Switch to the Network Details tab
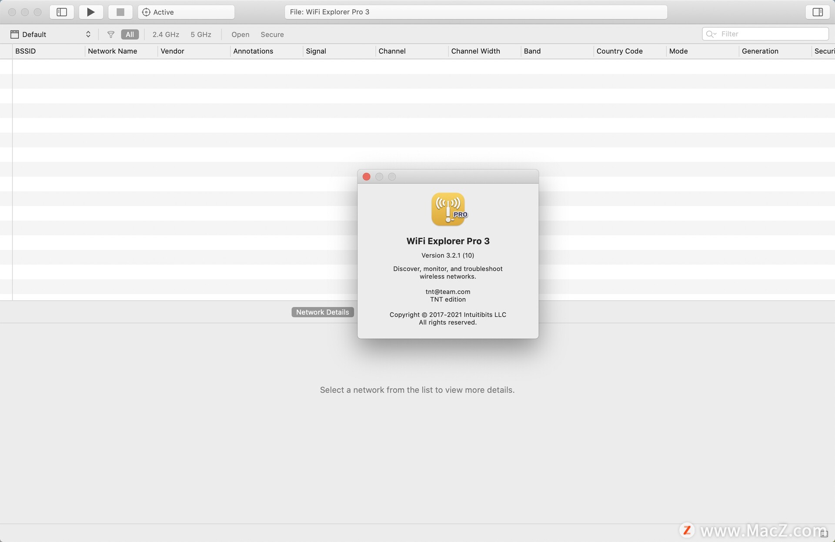The image size is (835, 542). (322, 312)
